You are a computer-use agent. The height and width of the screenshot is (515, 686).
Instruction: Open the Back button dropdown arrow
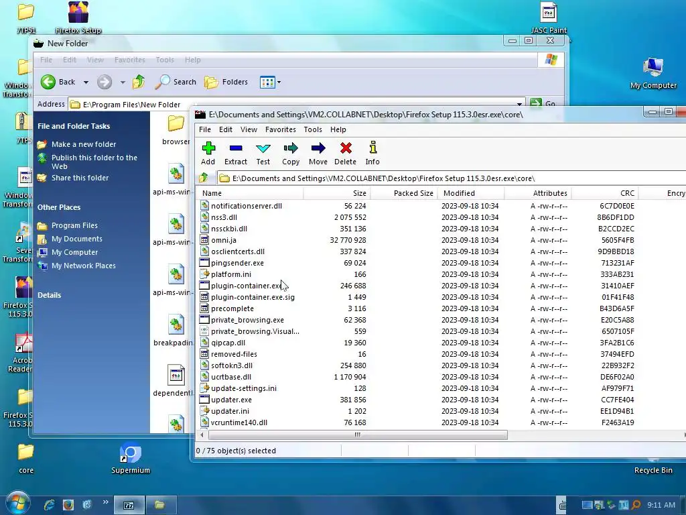[x=86, y=82]
